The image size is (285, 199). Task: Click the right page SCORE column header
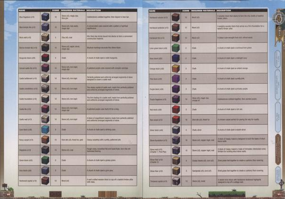(186, 11)
